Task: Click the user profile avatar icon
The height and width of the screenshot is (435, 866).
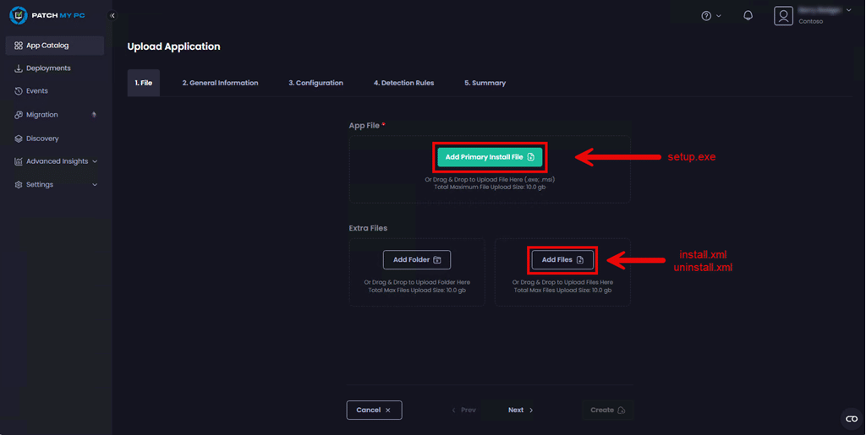Action: [x=784, y=16]
